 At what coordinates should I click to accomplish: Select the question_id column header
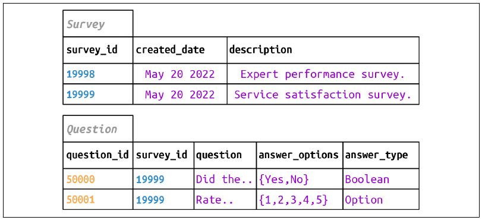[x=97, y=155]
